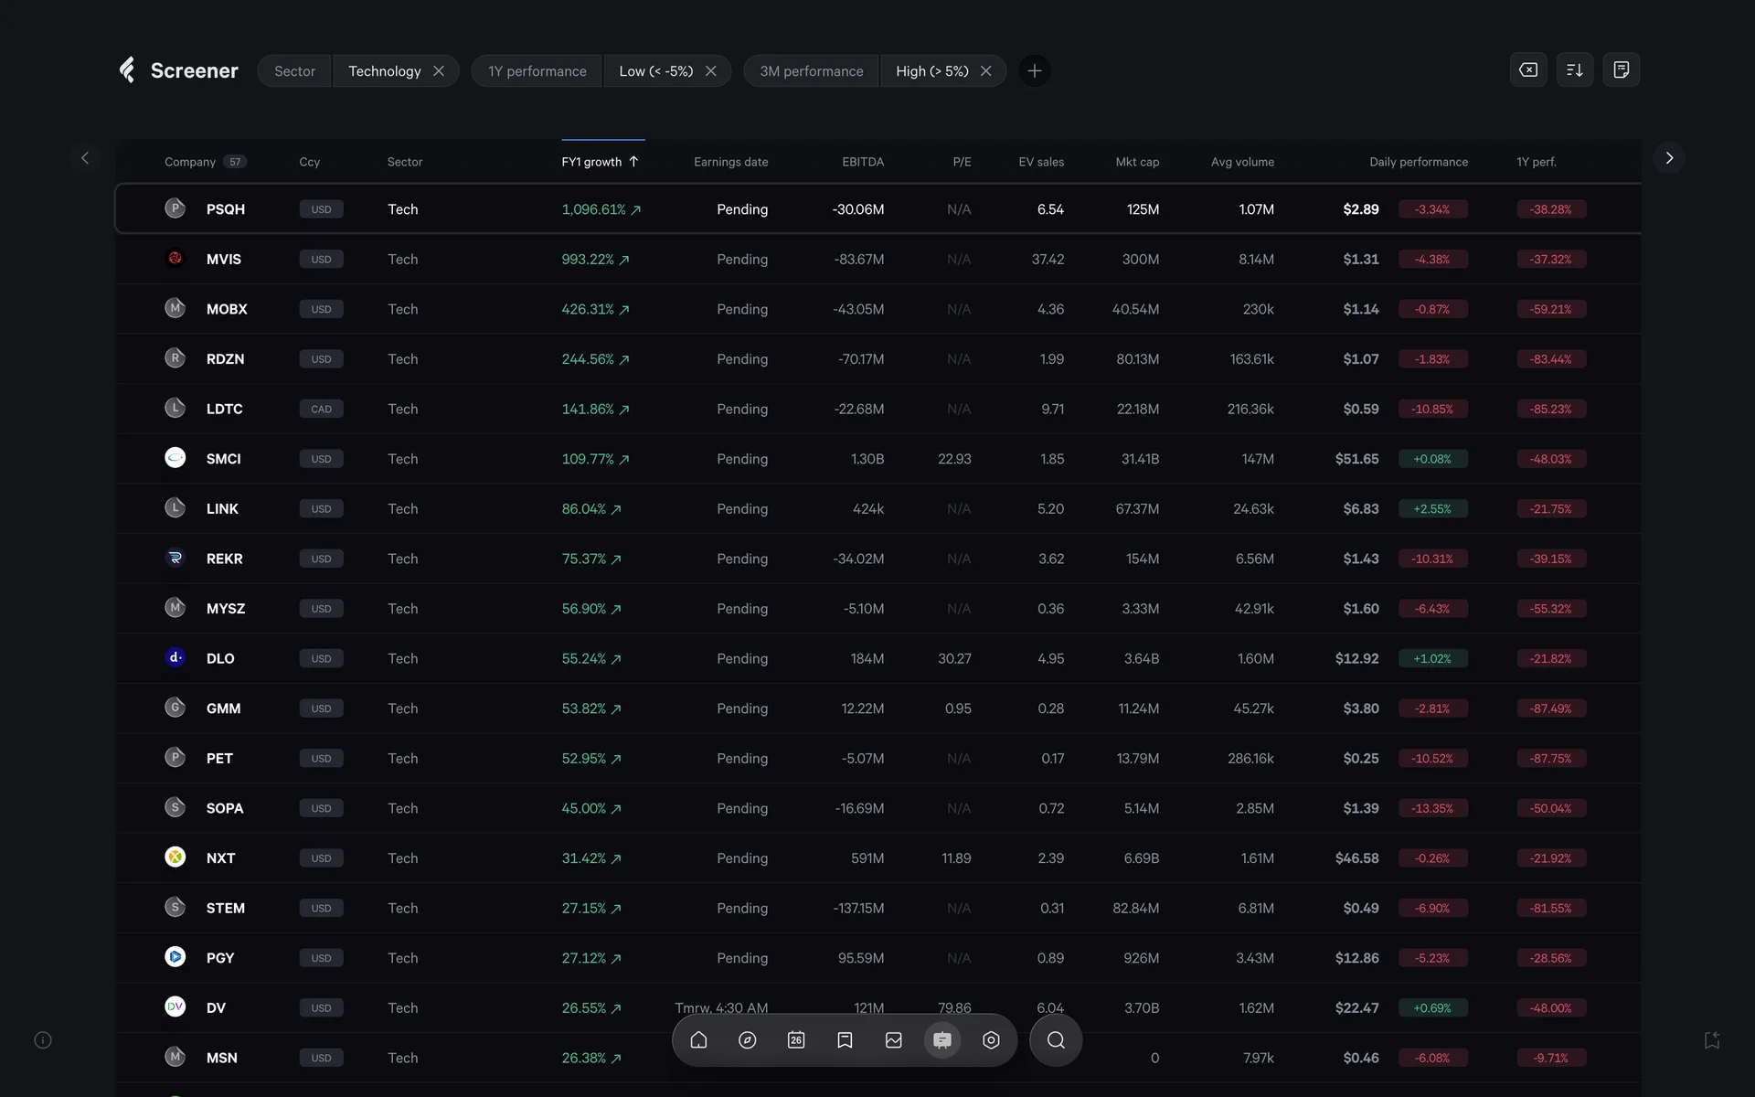
Task: Click the round search button
Action: pyautogui.click(x=1056, y=1040)
